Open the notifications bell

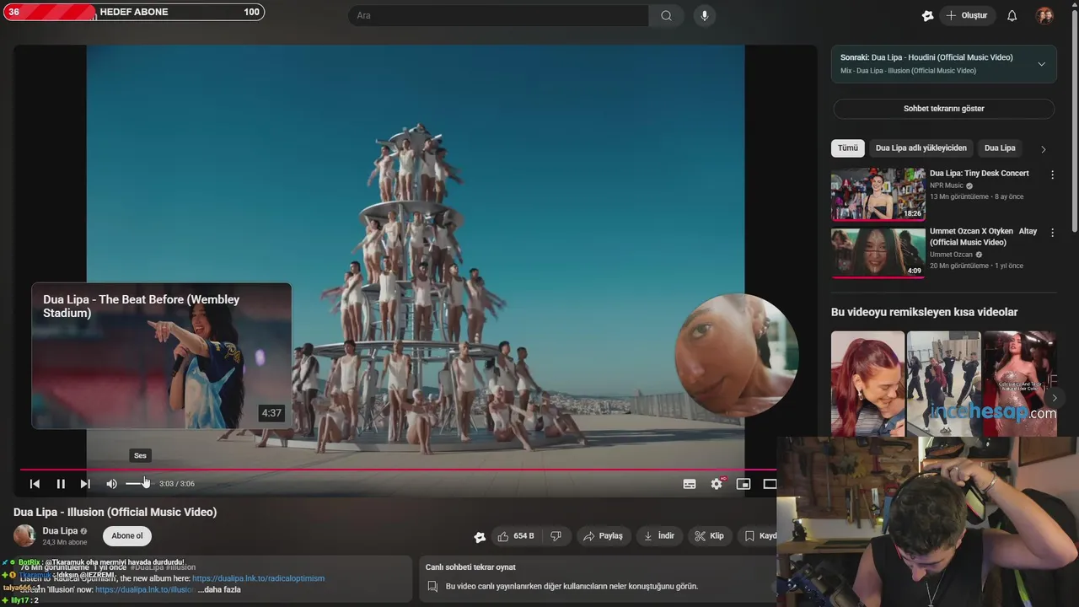click(x=1012, y=15)
